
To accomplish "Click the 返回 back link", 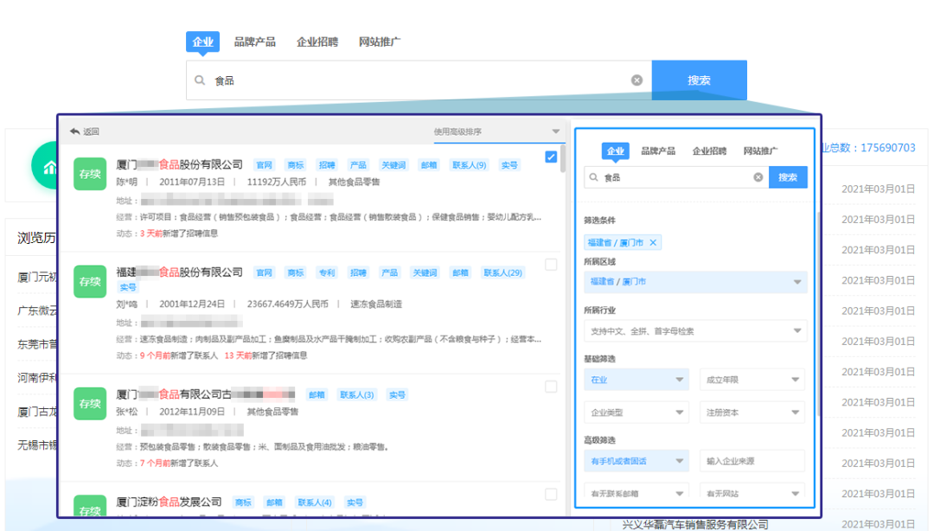I will point(91,131).
